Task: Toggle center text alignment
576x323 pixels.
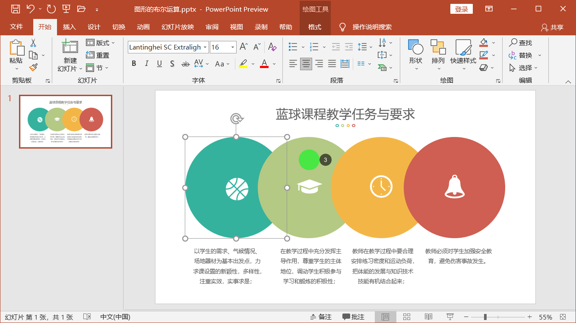Action: pyautogui.click(x=306, y=64)
